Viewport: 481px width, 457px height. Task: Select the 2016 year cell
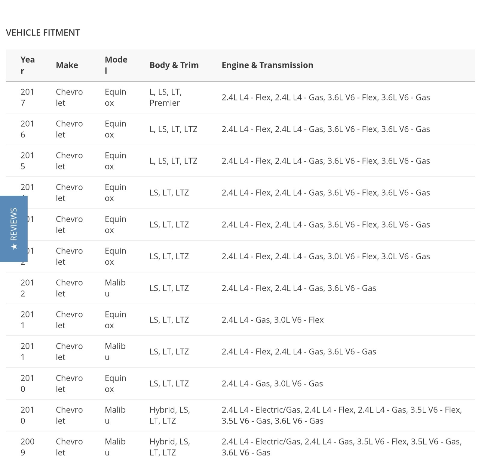click(x=27, y=129)
